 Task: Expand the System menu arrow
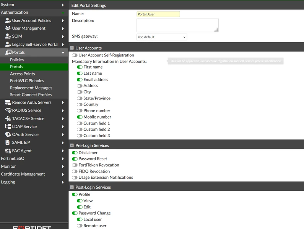click(x=63, y=5)
